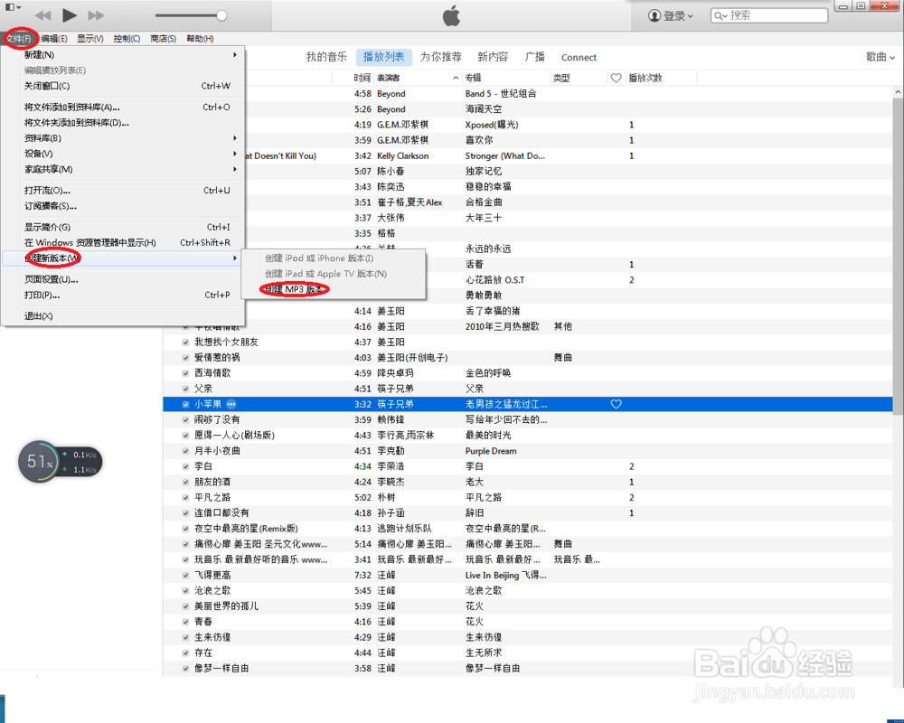
Task: Switch to the 我的音乐 tab
Action: pos(326,57)
